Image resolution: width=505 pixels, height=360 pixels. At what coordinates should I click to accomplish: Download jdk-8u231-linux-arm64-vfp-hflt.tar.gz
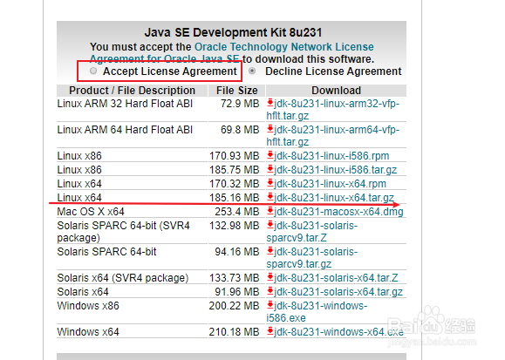333,136
